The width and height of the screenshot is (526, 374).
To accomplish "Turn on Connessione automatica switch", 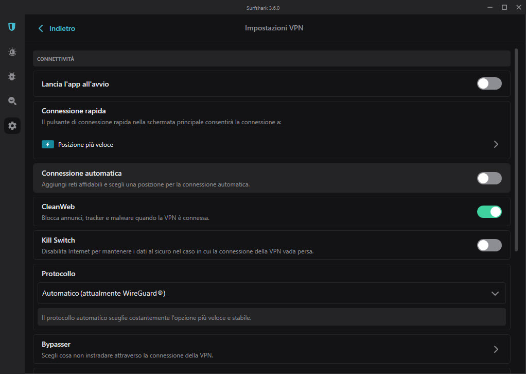I will click(x=489, y=178).
